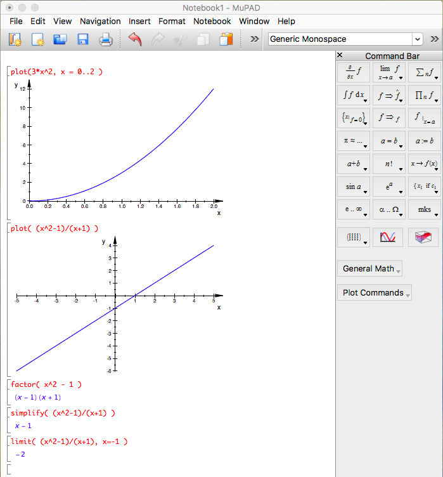Click the 3D plot surface icon
The height and width of the screenshot is (477, 443).
tap(423, 237)
